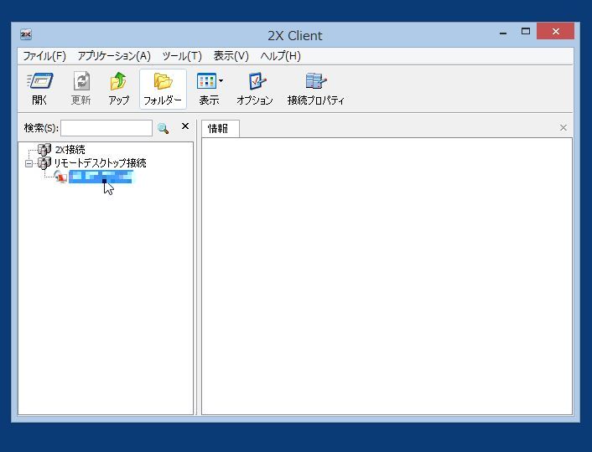Maximize the 2X Client window

tap(526, 32)
